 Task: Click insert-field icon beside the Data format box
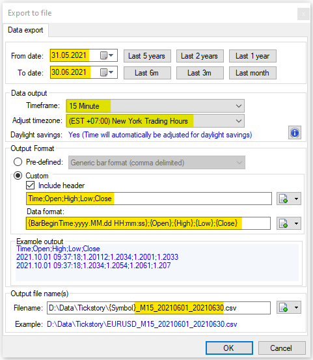[284, 223]
